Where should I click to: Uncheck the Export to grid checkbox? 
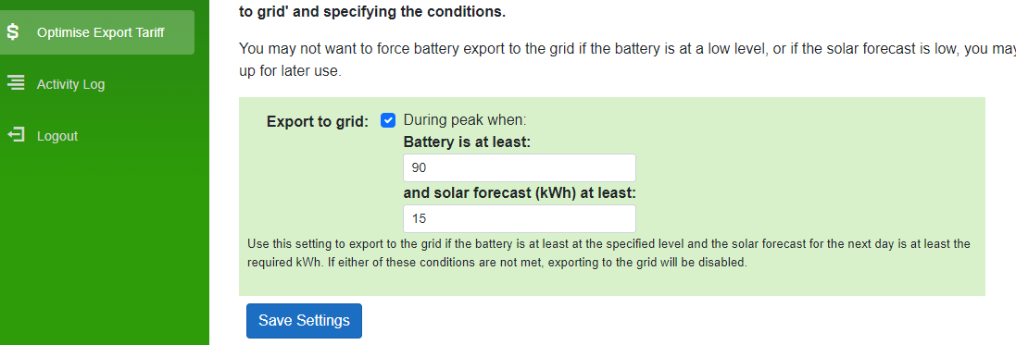[x=388, y=120]
